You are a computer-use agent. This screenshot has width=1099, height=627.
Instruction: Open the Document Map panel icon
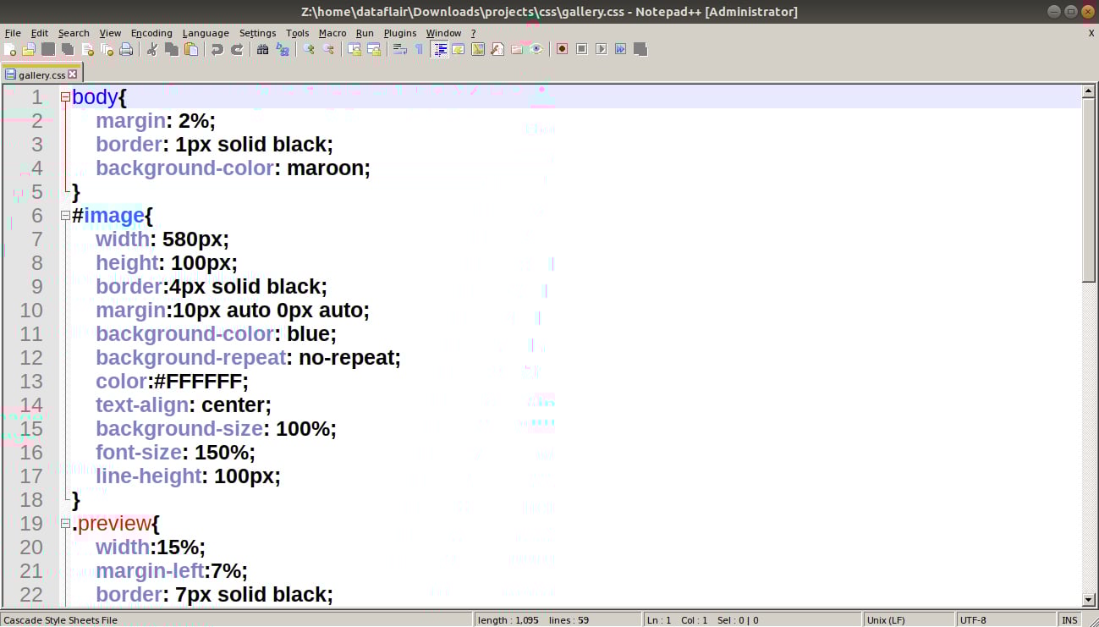point(478,49)
